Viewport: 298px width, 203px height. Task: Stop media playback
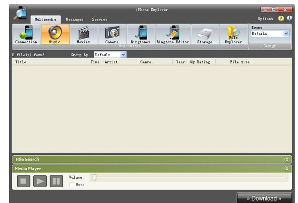coord(23,181)
